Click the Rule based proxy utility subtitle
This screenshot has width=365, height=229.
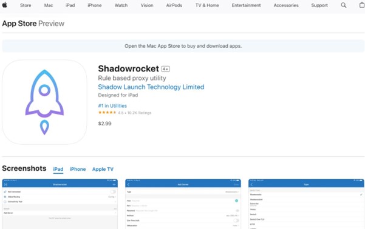pos(132,78)
